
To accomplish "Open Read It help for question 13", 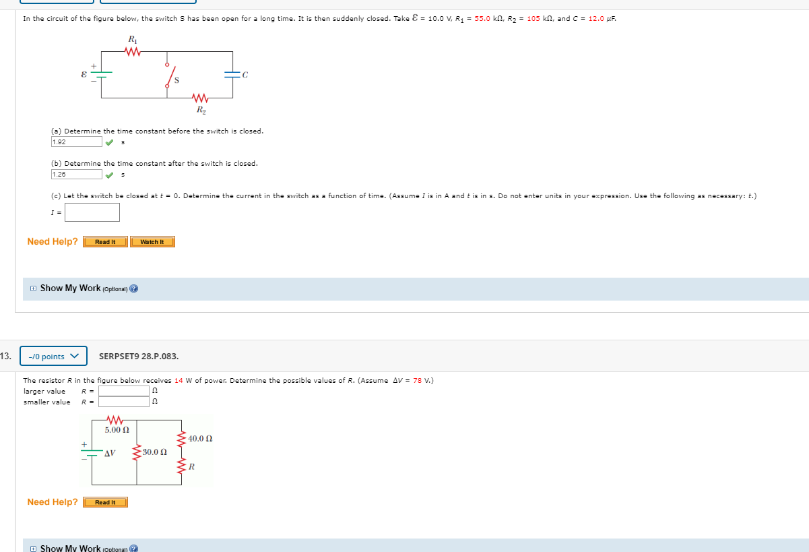I will pyautogui.click(x=105, y=502).
